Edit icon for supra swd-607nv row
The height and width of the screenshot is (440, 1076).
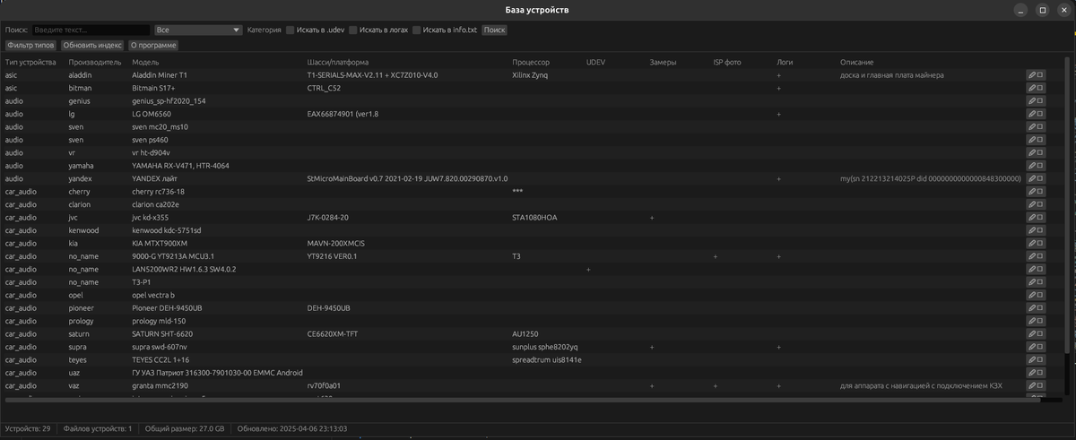point(1036,347)
